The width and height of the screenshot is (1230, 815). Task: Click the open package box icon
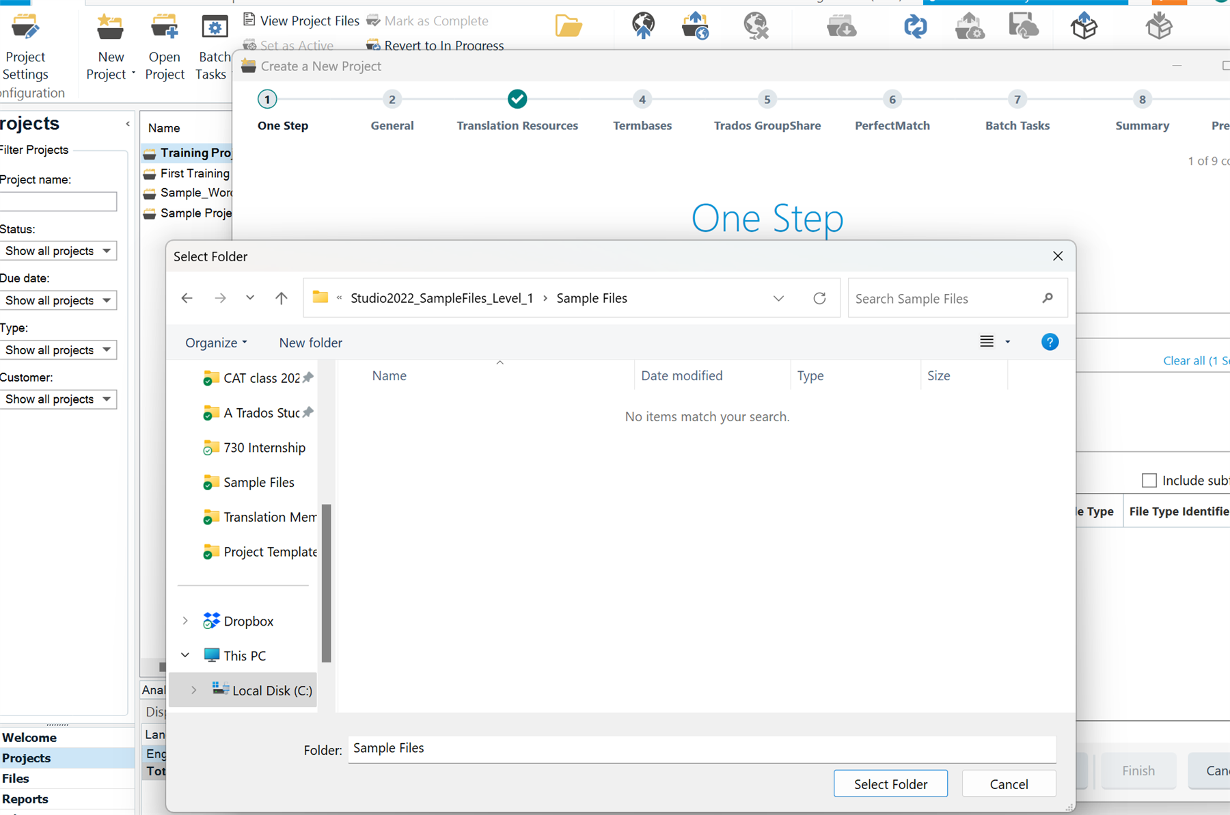click(1159, 26)
